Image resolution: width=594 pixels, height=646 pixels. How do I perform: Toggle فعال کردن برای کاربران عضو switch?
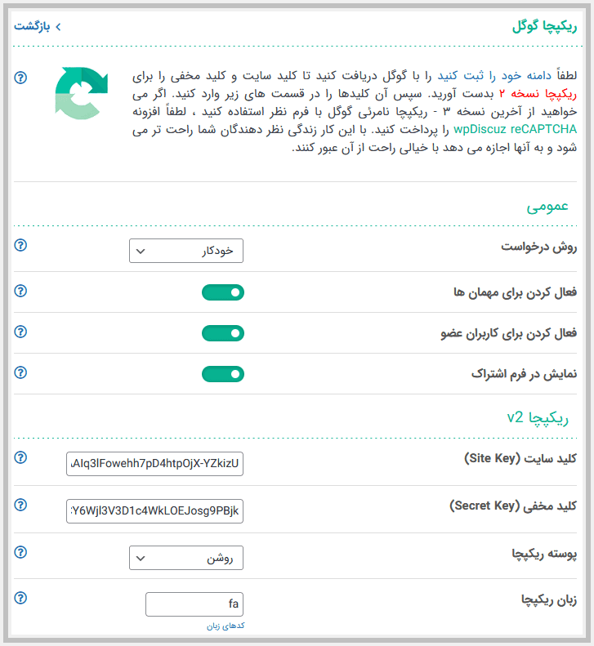pyautogui.click(x=223, y=333)
